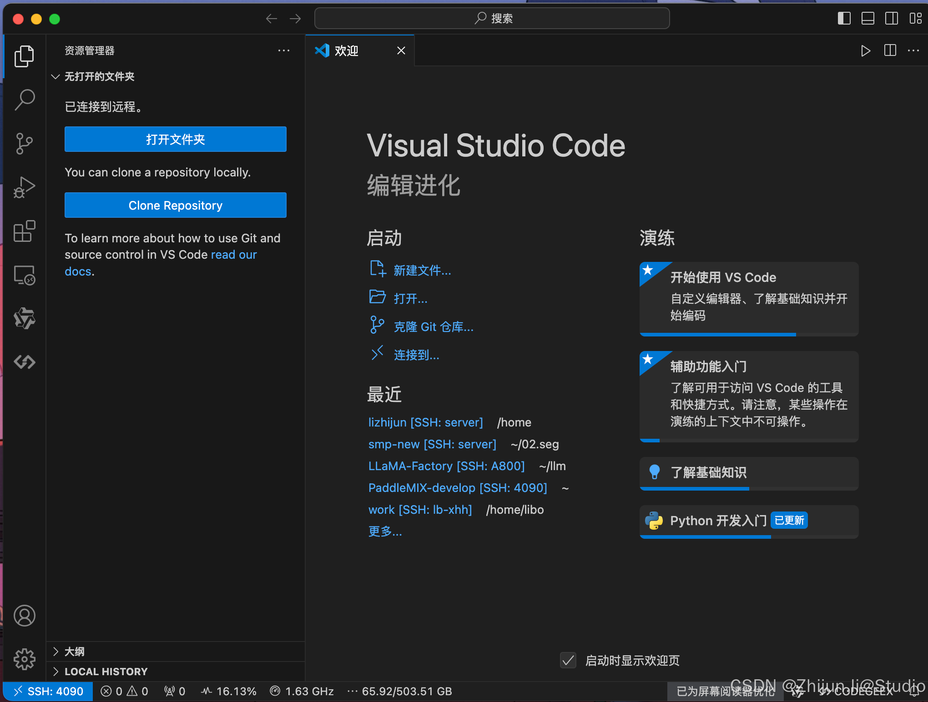Image resolution: width=928 pixels, height=702 pixels.
Task: Open the Source Control view
Action: (x=24, y=144)
